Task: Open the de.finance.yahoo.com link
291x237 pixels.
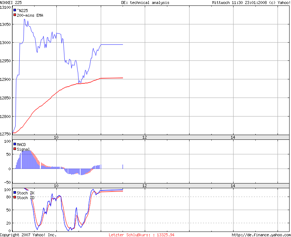Action: pos(261,235)
